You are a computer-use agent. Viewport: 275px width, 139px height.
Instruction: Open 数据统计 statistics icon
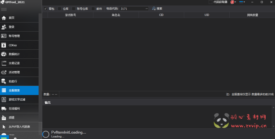(x=4, y=54)
